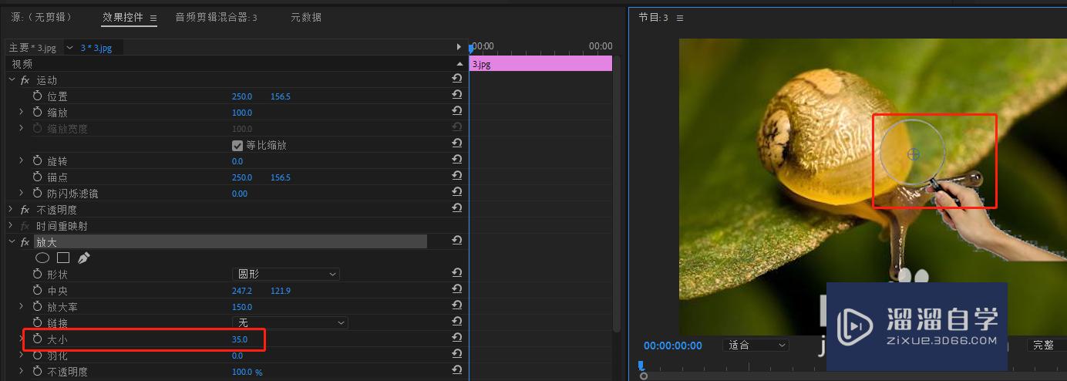Reset the 羽化 parameter
The height and width of the screenshot is (381, 1067).
[456, 356]
